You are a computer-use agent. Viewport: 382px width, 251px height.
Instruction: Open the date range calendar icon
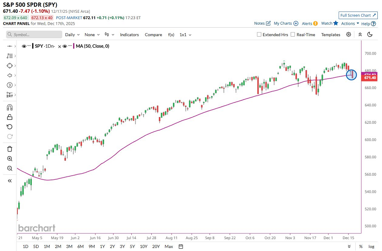pos(181,246)
